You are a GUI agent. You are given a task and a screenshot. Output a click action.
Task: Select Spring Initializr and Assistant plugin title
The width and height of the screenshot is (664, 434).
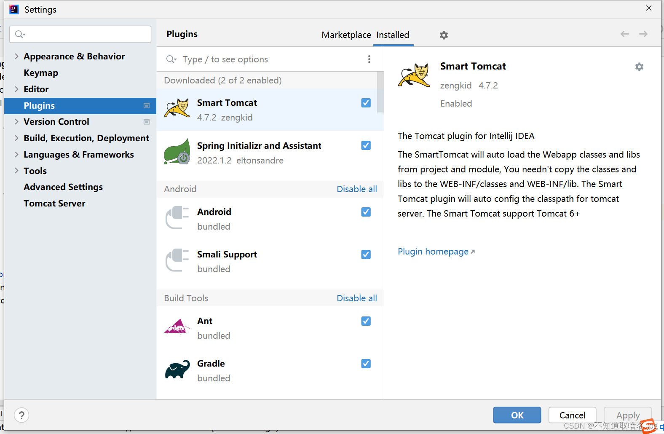tap(259, 146)
